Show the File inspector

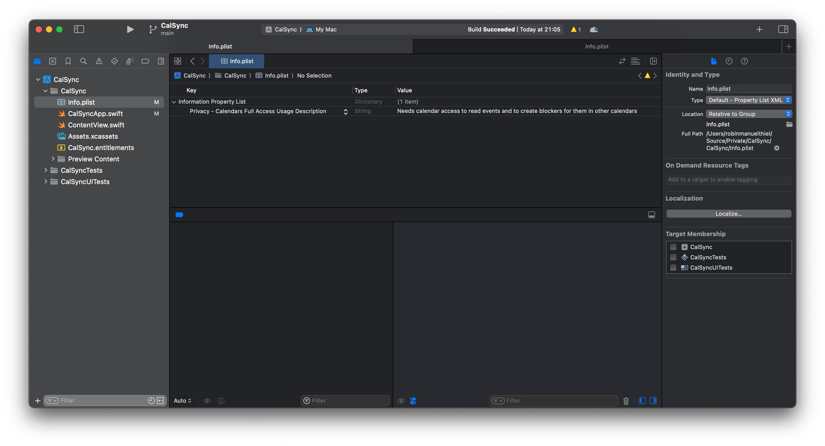click(x=714, y=61)
